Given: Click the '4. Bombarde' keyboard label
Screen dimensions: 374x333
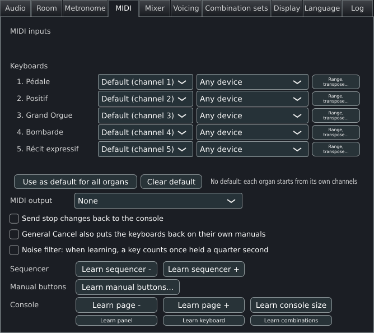Looking at the screenshot, I should (x=40, y=132).
